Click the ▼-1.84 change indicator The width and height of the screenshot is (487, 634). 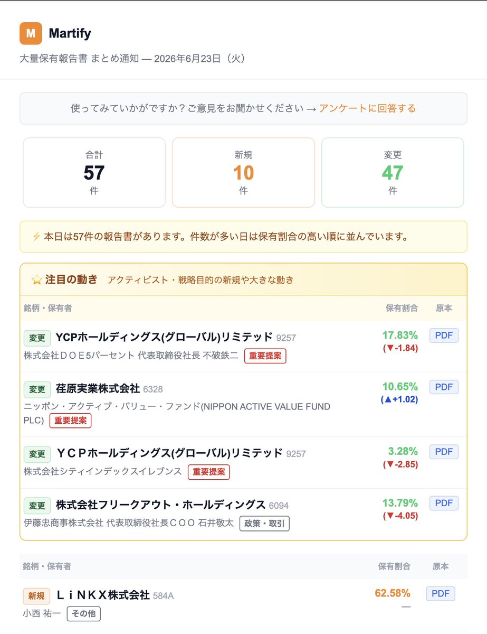coord(400,348)
